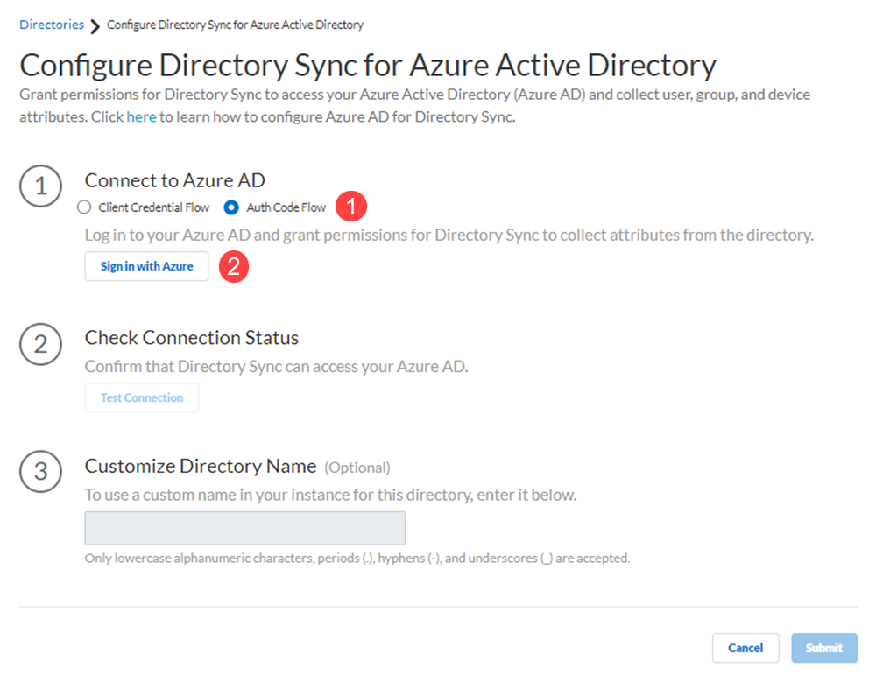Viewport: 876px width, 682px height.
Task: Click the Test Connection button
Action: click(x=142, y=397)
